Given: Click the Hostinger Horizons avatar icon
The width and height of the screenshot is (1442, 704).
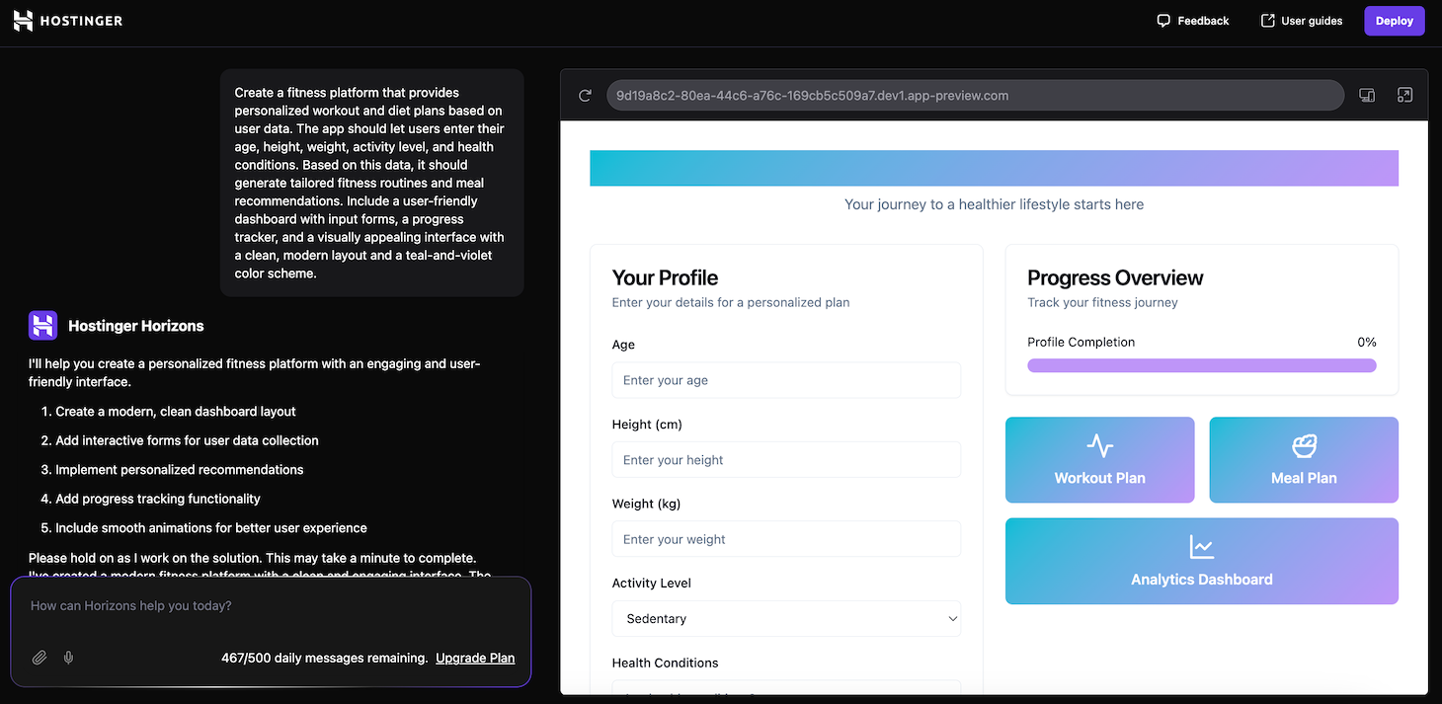Looking at the screenshot, I should click(41, 325).
